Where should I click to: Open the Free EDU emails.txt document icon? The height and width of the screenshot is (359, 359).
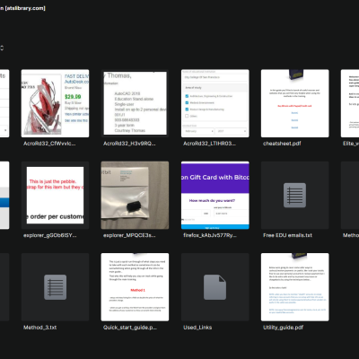click(x=295, y=196)
